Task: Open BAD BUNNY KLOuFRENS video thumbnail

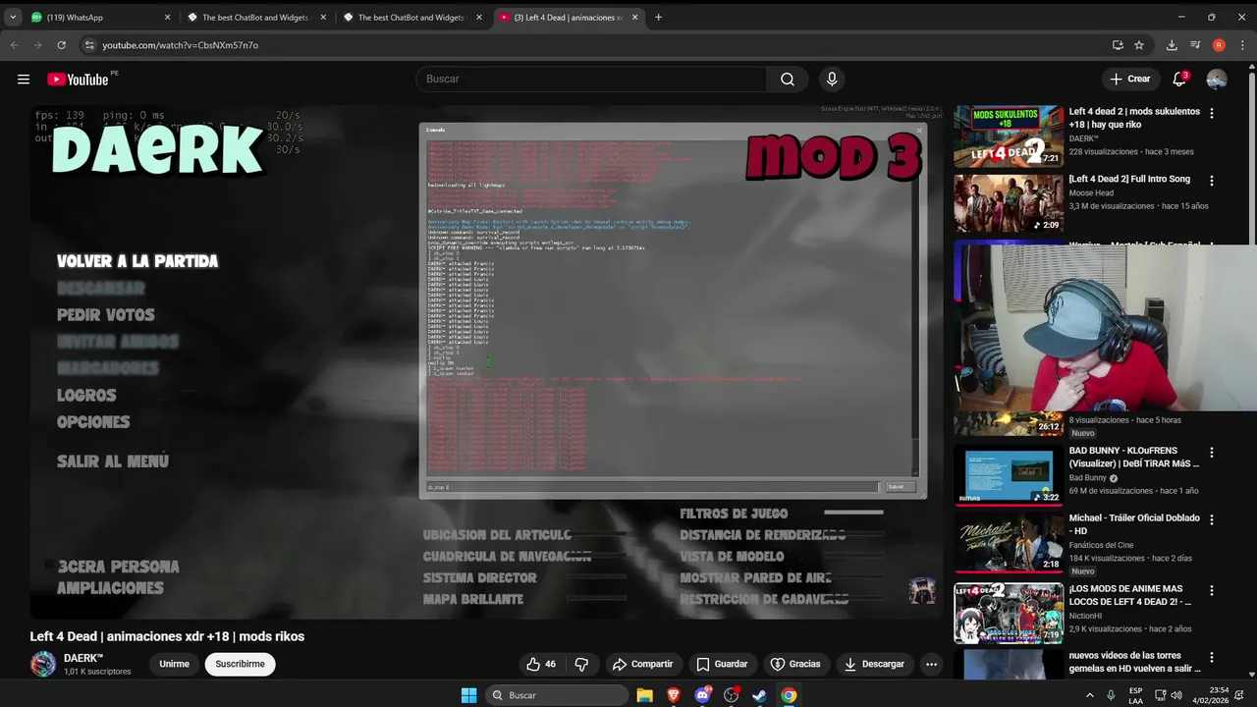Action: tap(1009, 476)
